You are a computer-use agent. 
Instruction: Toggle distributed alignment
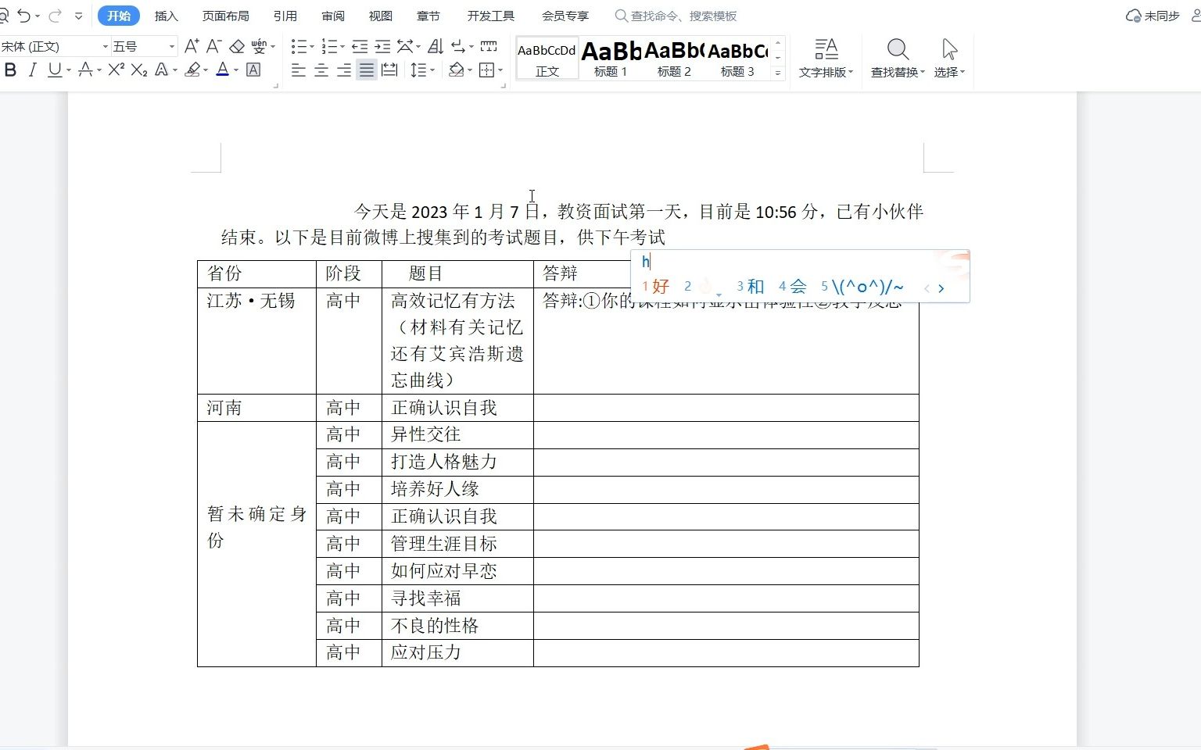coord(389,70)
